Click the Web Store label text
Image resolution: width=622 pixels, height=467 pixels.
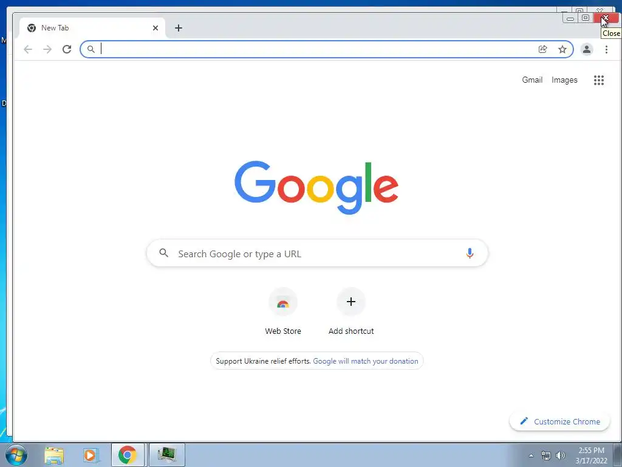point(283,331)
